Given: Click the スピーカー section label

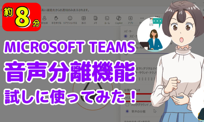Looking at the screenshot, I should click(x=130, y=31).
